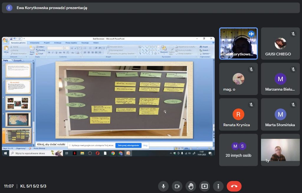
Task: Click the PowerPoint Office button
Action: click(x=5, y=40)
